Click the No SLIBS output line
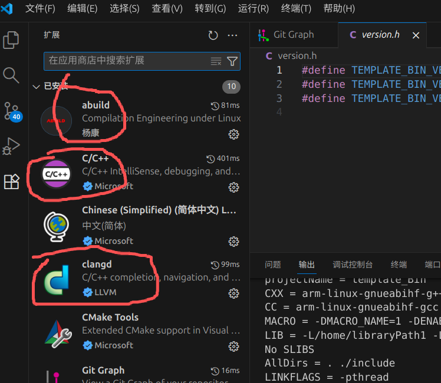This screenshot has height=383, width=441. [289, 349]
